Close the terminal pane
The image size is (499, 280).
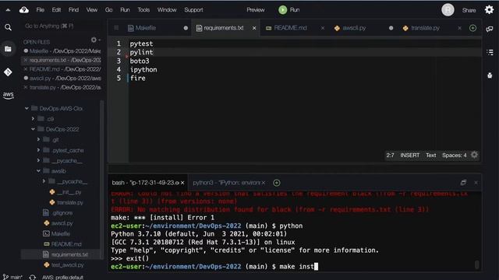[x=476, y=183]
